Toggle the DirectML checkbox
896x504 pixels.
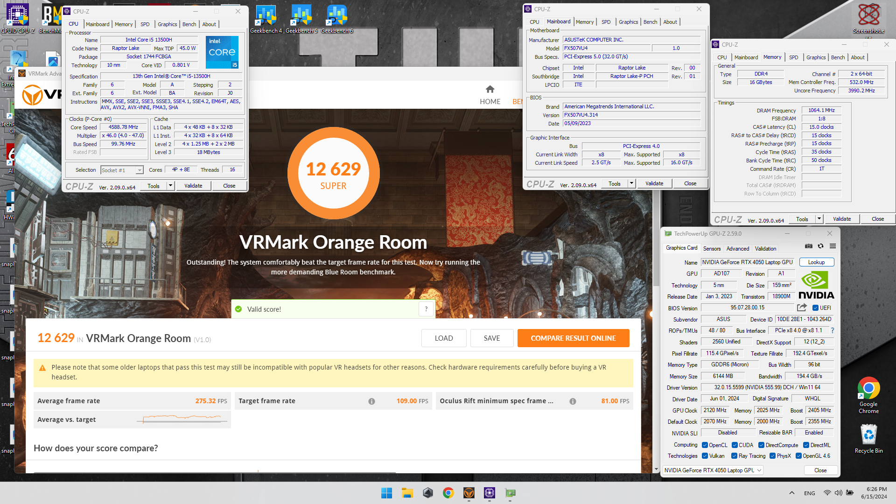[806, 445]
